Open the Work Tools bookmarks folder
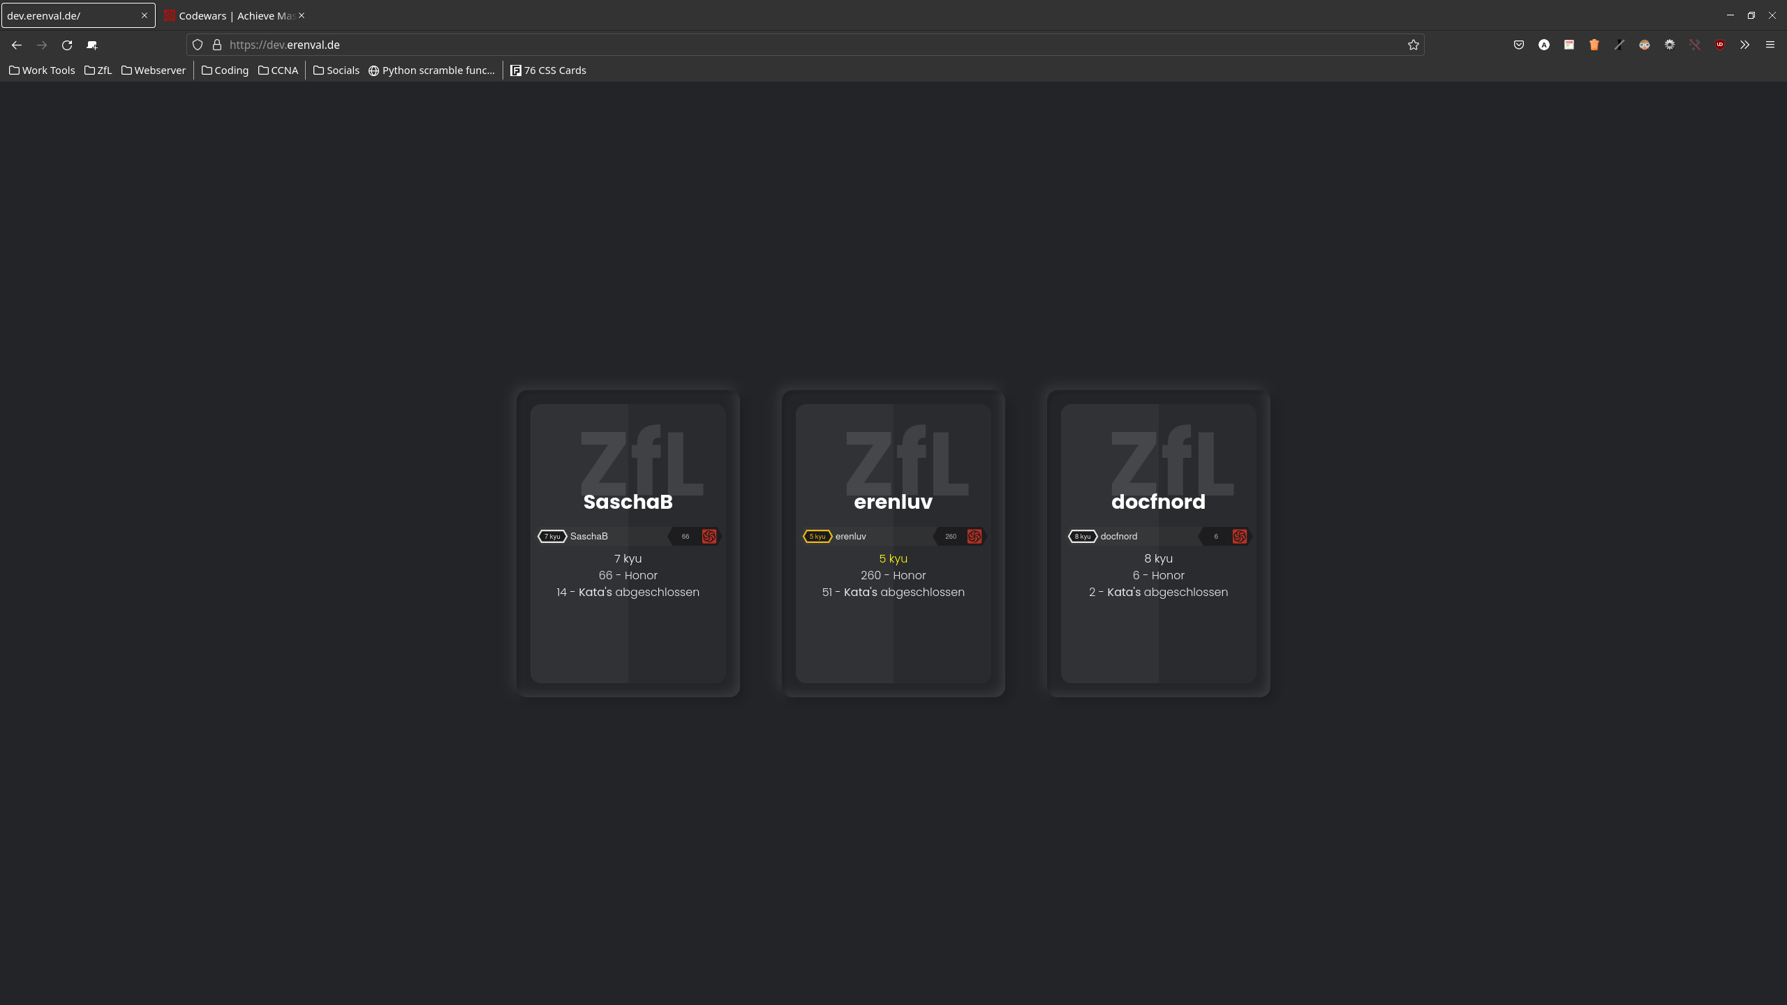 click(42, 70)
